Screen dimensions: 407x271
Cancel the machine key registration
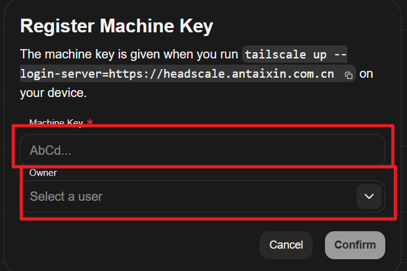pos(286,245)
